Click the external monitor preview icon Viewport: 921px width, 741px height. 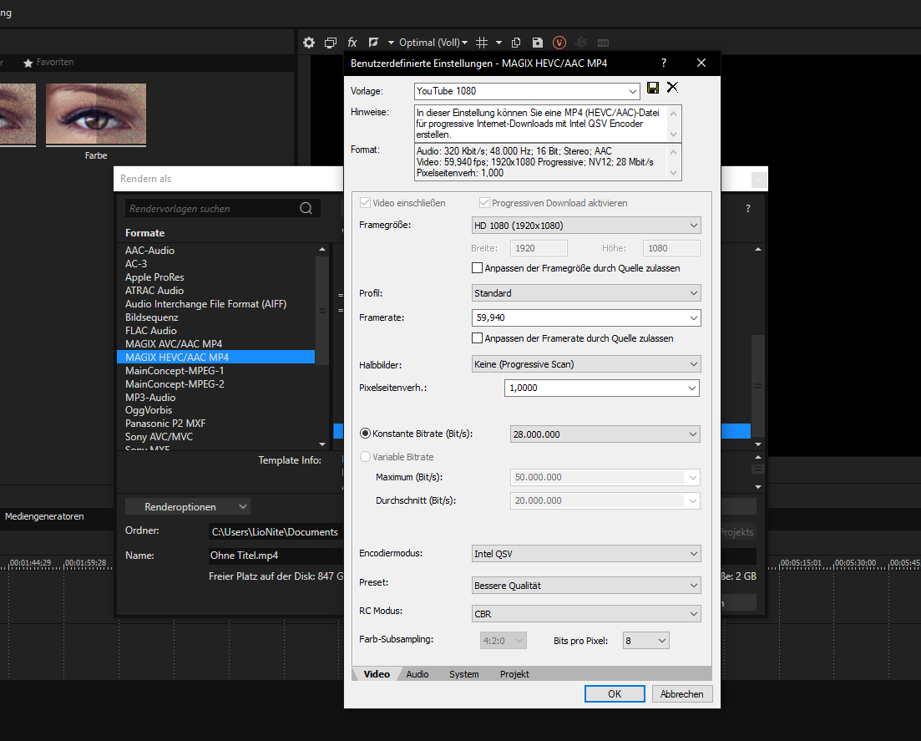(x=330, y=43)
